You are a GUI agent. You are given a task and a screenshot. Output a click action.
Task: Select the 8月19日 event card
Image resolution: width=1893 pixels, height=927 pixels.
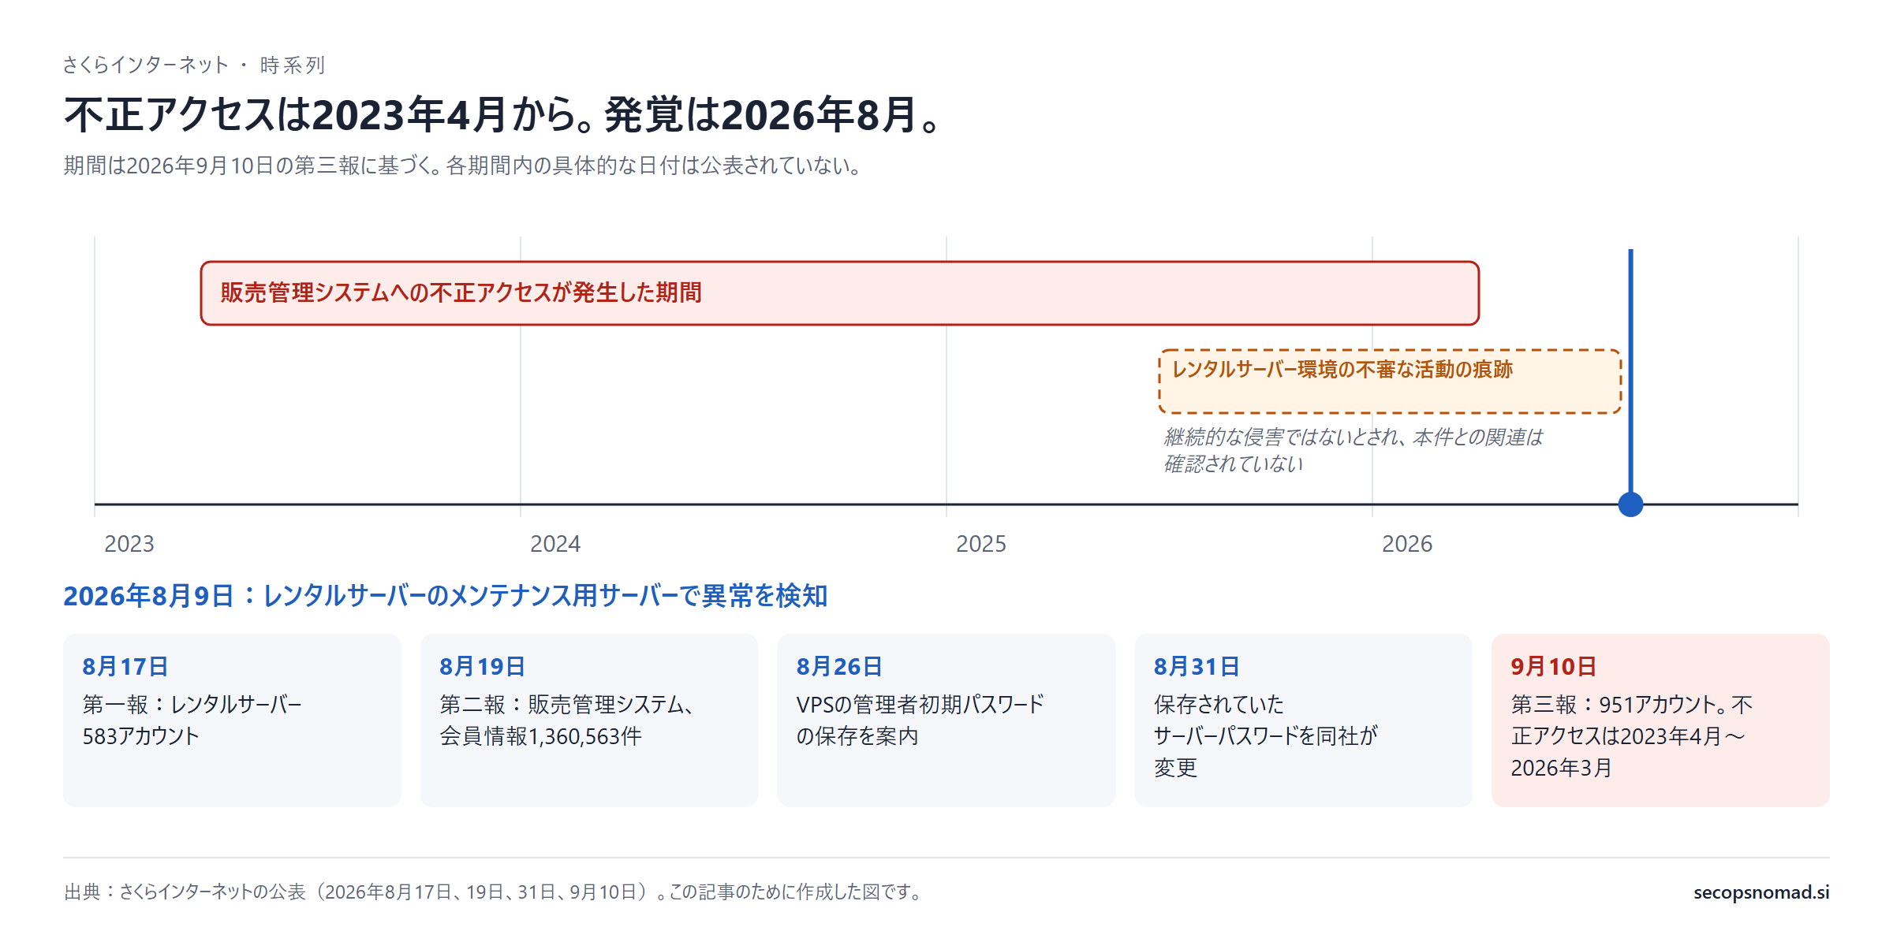pyautogui.click(x=589, y=720)
